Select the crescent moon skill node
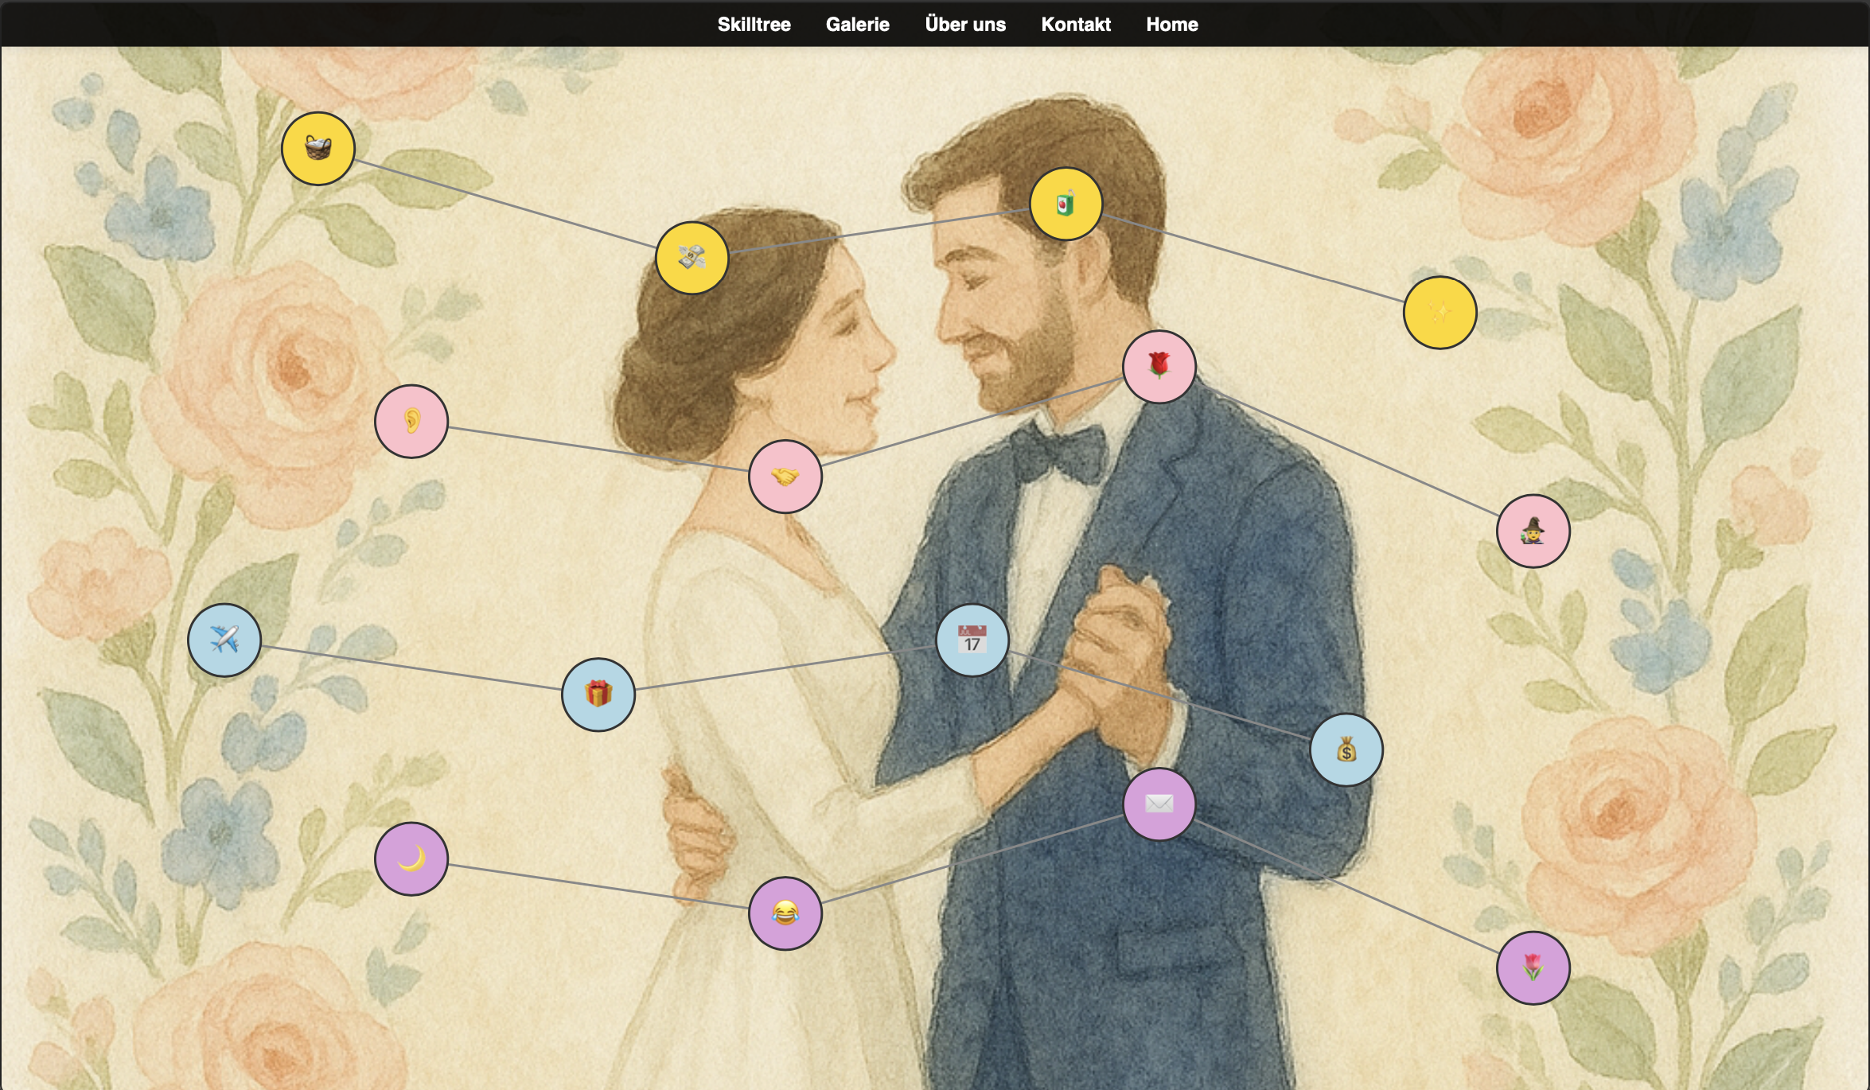Screen dimensions: 1870x1090 click(411, 858)
